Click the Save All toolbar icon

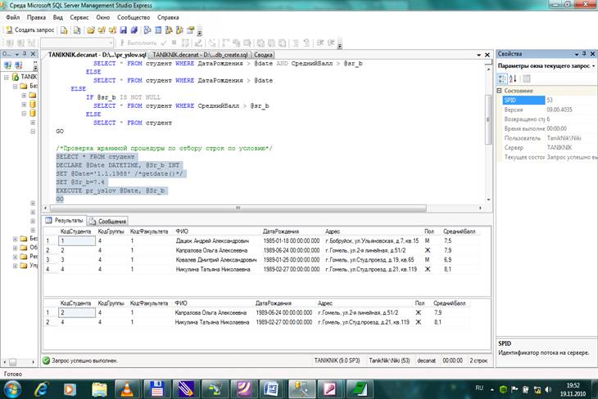[133, 30]
